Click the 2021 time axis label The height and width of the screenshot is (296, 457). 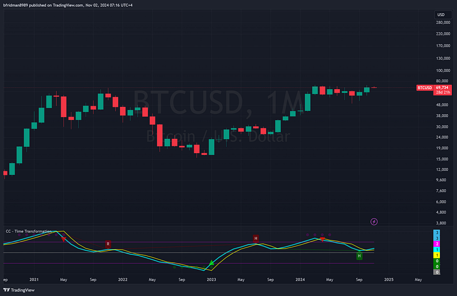34,279
